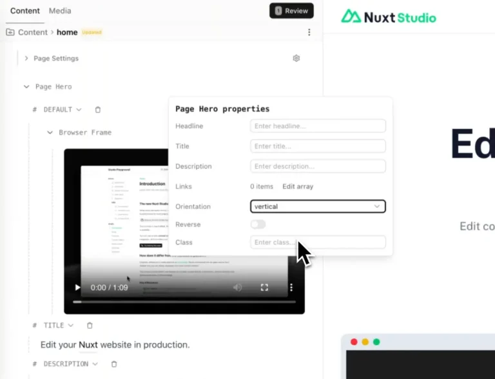
Task: Click Edit array for Links
Action: (298, 187)
